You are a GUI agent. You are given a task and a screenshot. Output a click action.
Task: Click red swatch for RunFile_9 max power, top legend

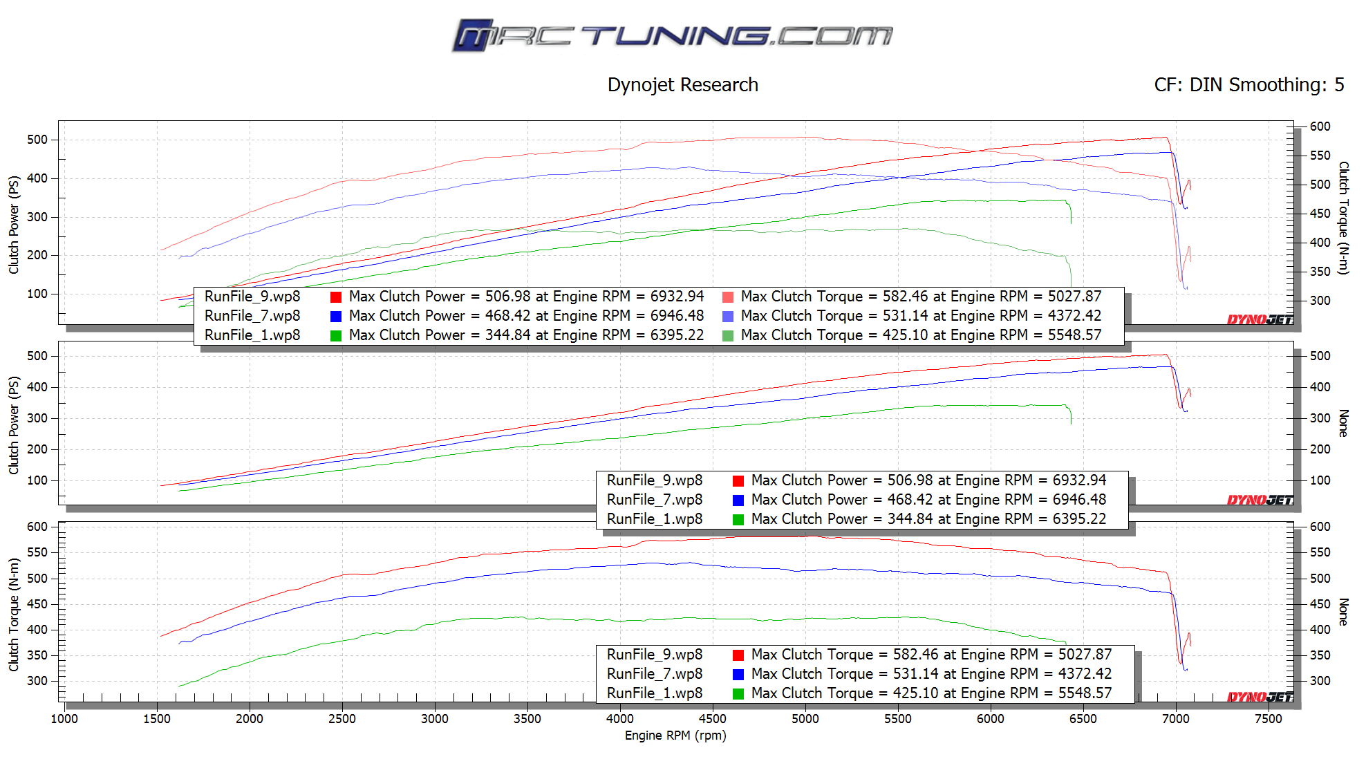click(336, 297)
